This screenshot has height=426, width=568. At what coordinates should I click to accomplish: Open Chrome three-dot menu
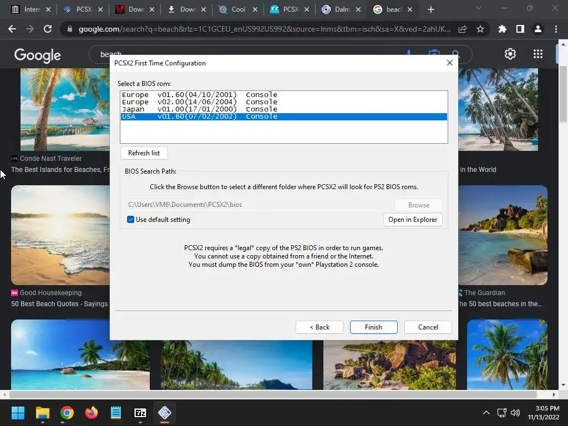point(556,29)
